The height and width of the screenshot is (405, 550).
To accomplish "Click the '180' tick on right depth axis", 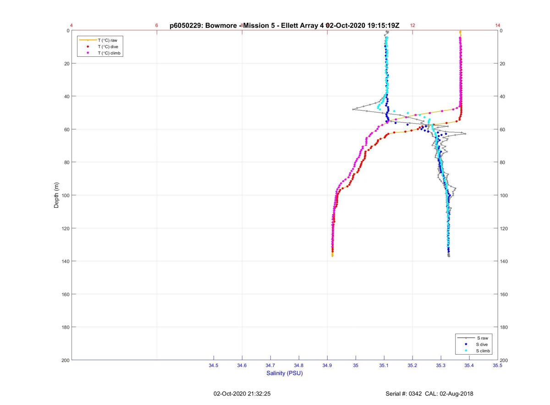I will tap(505, 327).
